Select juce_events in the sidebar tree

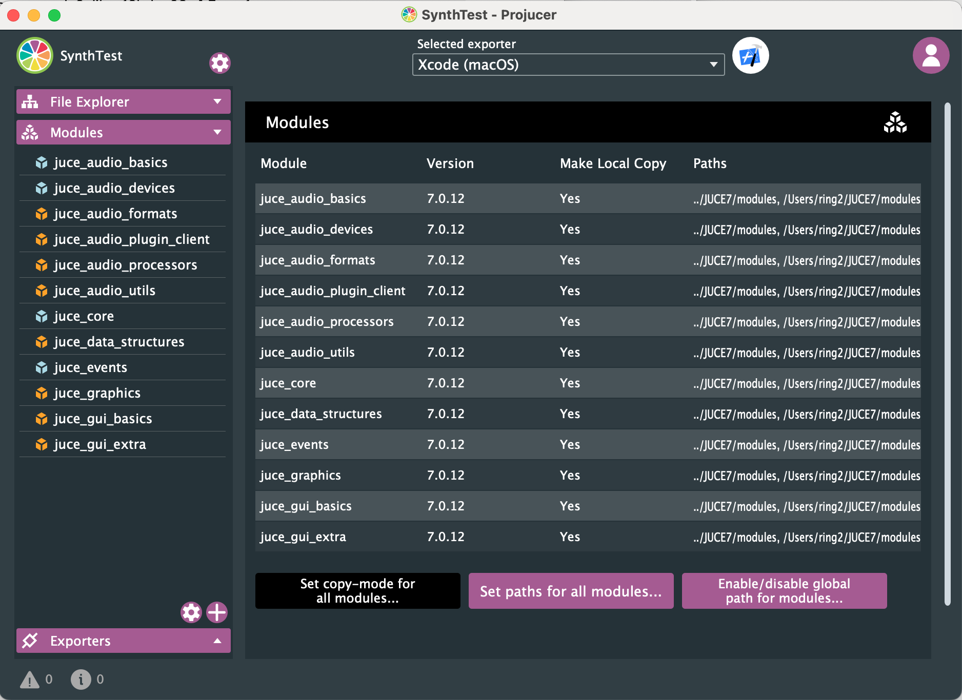(x=123, y=367)
